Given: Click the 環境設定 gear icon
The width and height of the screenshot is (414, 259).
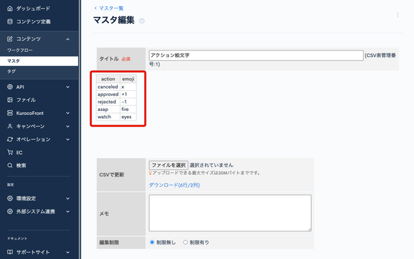Looking at the screenshot, I should (x=10, y=198).
